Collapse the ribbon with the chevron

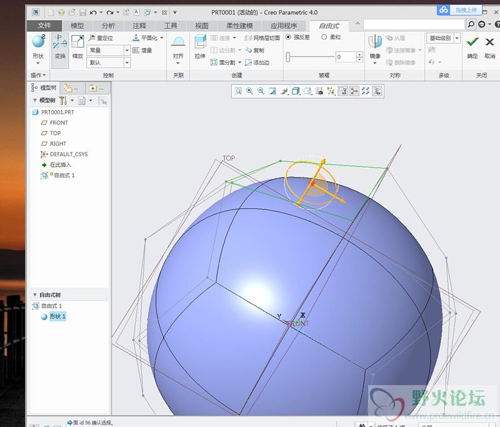(357, 23)
